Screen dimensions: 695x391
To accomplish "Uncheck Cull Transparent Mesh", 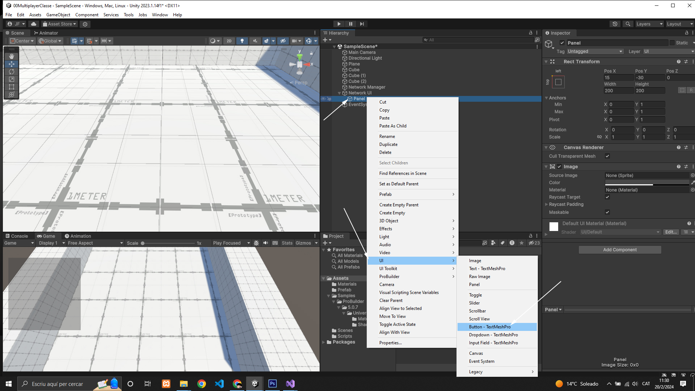I will point(607,156).
